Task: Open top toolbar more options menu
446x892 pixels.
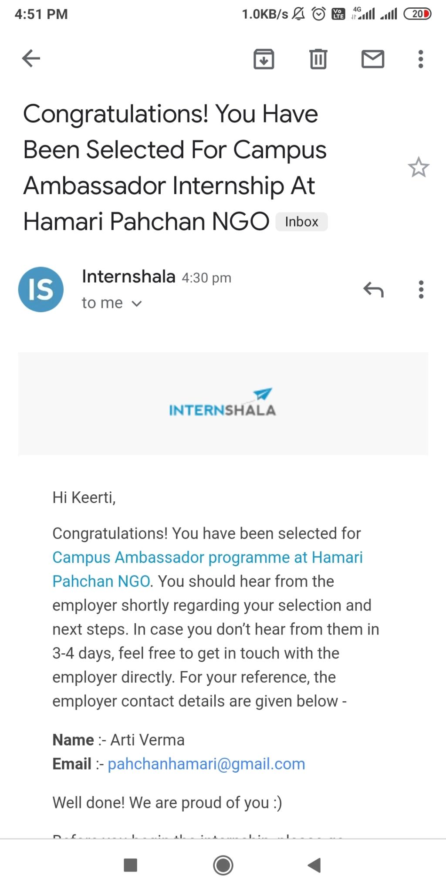Action: [x=420, y=59]
